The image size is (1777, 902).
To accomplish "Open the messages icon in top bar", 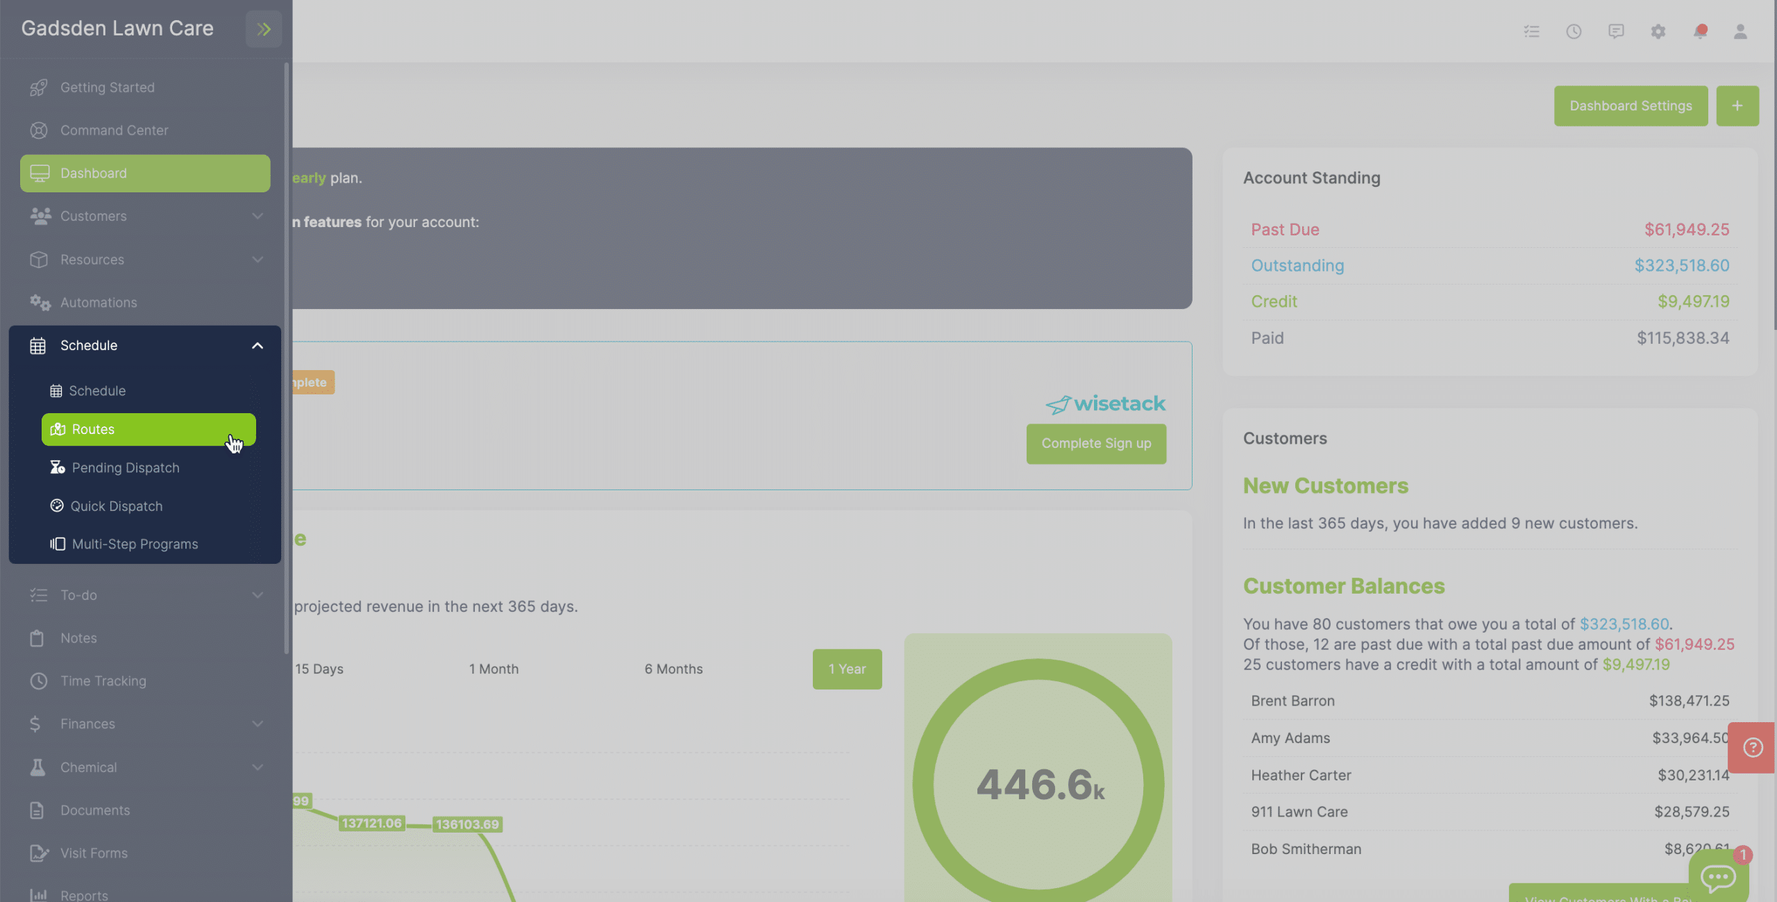I will [x=1616, y=31].
